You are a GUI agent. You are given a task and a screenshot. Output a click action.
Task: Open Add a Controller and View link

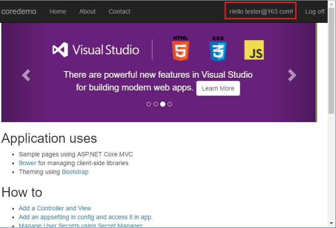click(x=55, y=208)
